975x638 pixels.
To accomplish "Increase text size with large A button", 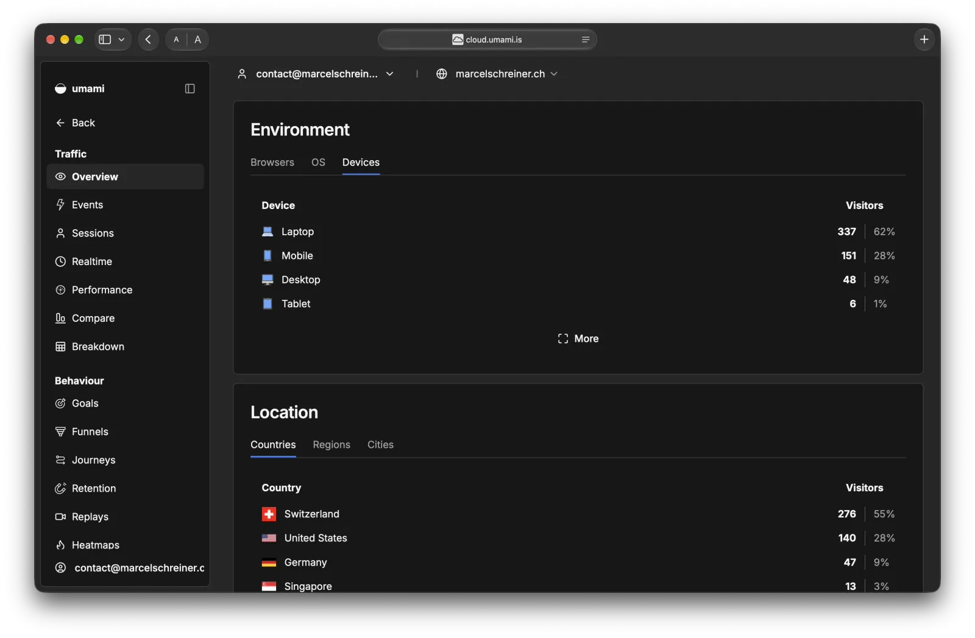I will tap(197, 40).
